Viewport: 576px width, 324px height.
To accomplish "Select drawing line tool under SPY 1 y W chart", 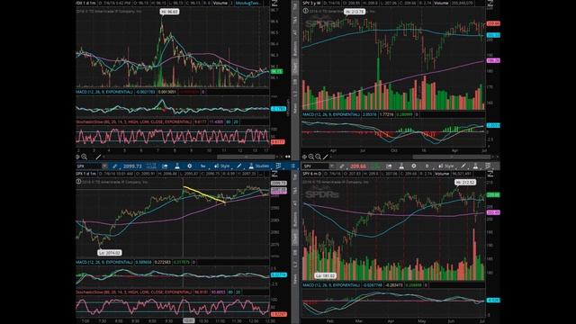I will (x=326, y=157).
